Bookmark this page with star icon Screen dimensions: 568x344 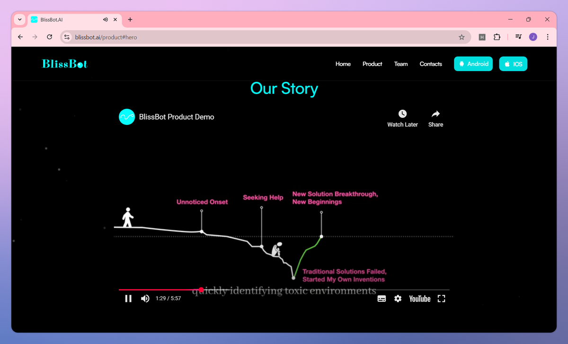[461, 37]
